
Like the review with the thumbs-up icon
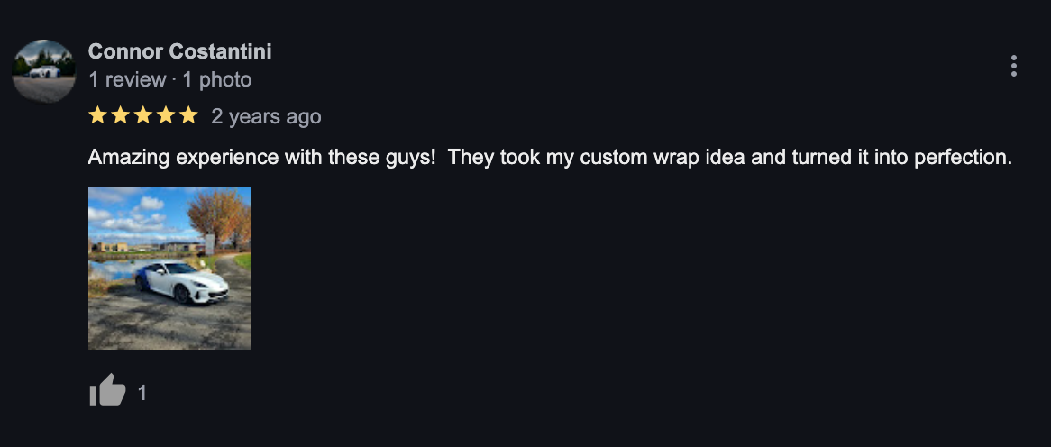[107, 390]
